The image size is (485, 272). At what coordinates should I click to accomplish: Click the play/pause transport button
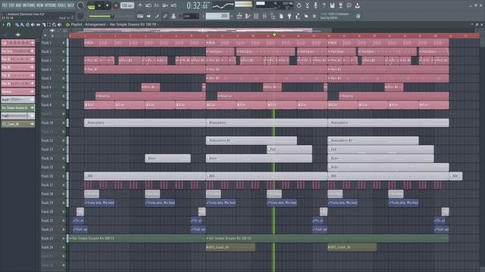click(x=99, y=5)
